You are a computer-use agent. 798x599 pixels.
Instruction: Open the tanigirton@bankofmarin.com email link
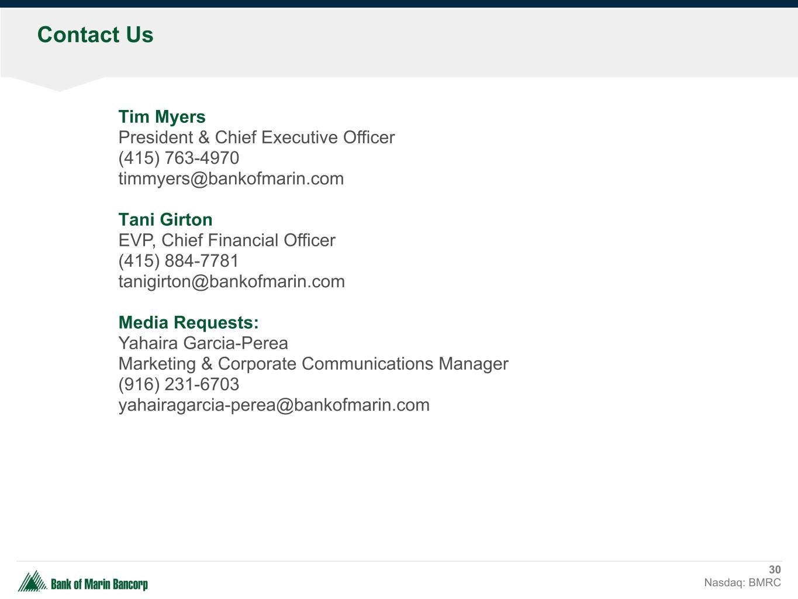tap(232, 281)
